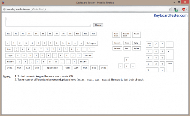The height and width of the screenshot is (116, 190).
Task: Click the Esc key on virtual keyboard
Action: pos(9,34)
